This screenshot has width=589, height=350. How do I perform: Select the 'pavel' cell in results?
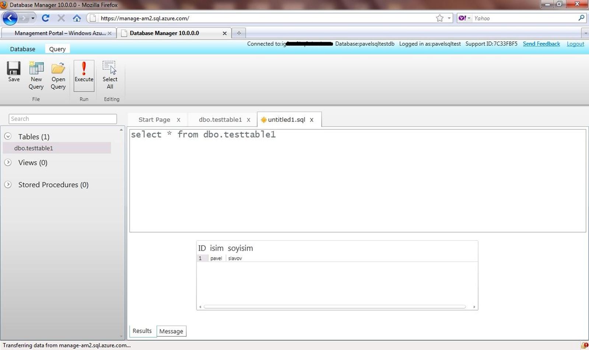point(216,258)
